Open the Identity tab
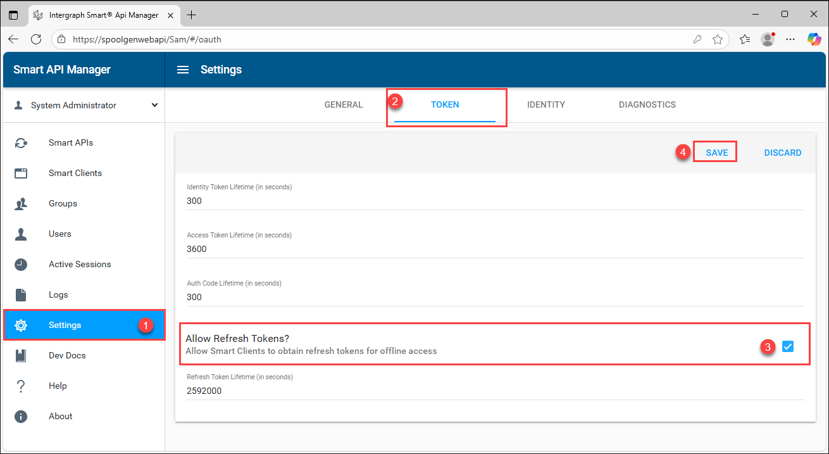The width and height of the screenshot is (829, 454). [x=545, y=105]
